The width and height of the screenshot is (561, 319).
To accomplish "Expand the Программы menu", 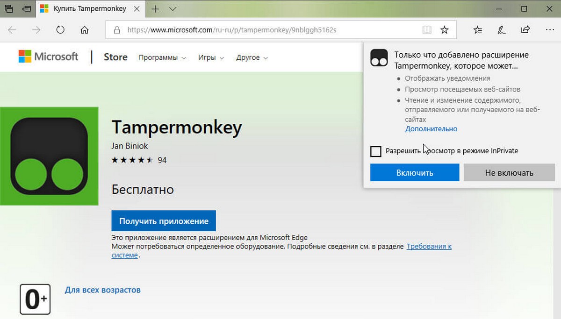I will point(162,58).
